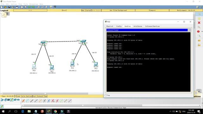The height and width of the screenshot is (114, 203).
Task: Choose the orange fiber cable
Action: [x=40, y=101]
